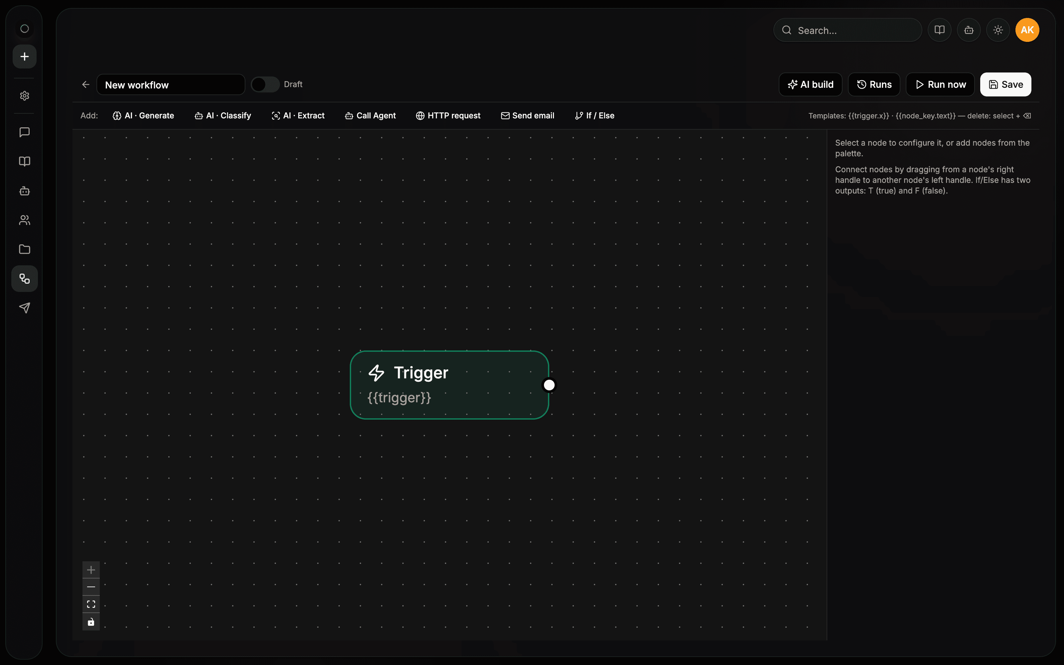This screenshot has width=1064, height=665.
Task: Click the workflow name field
Action: coord(171,84)
